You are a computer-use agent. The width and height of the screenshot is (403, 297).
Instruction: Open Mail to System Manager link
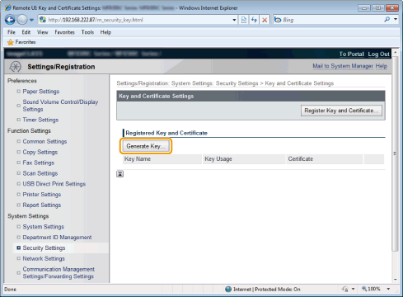(x=343, y=66)
